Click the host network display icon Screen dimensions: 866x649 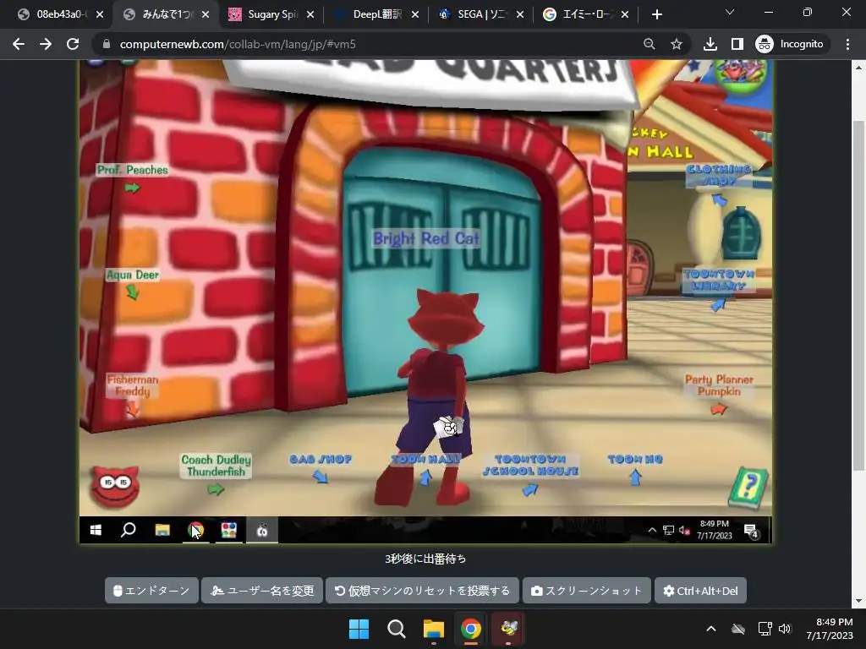coord(765,629)
